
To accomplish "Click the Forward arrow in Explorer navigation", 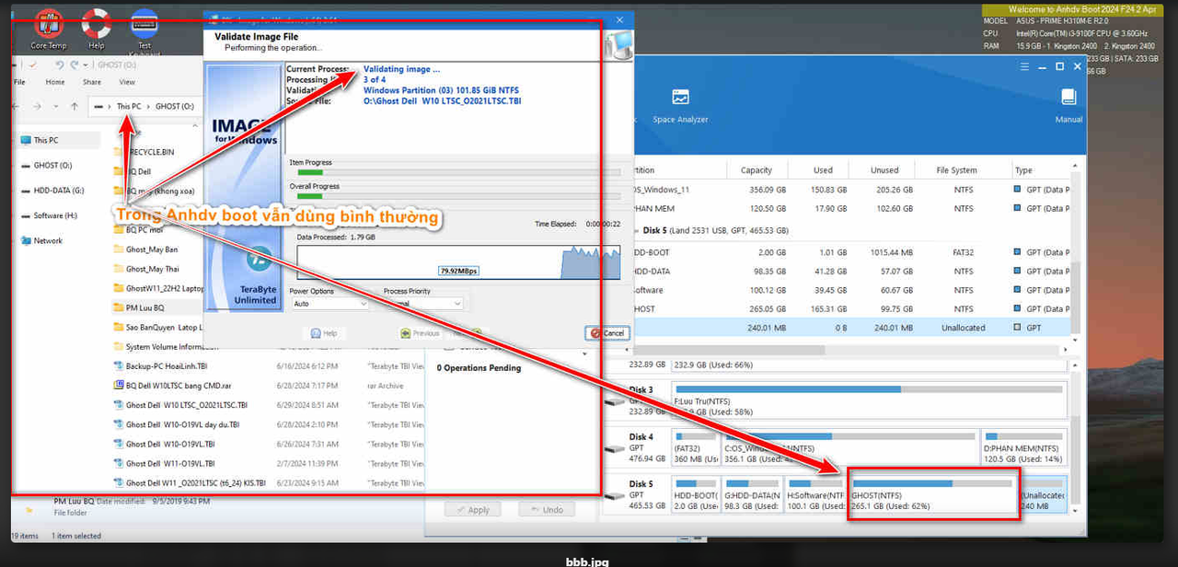I will (x=39, y=107).
